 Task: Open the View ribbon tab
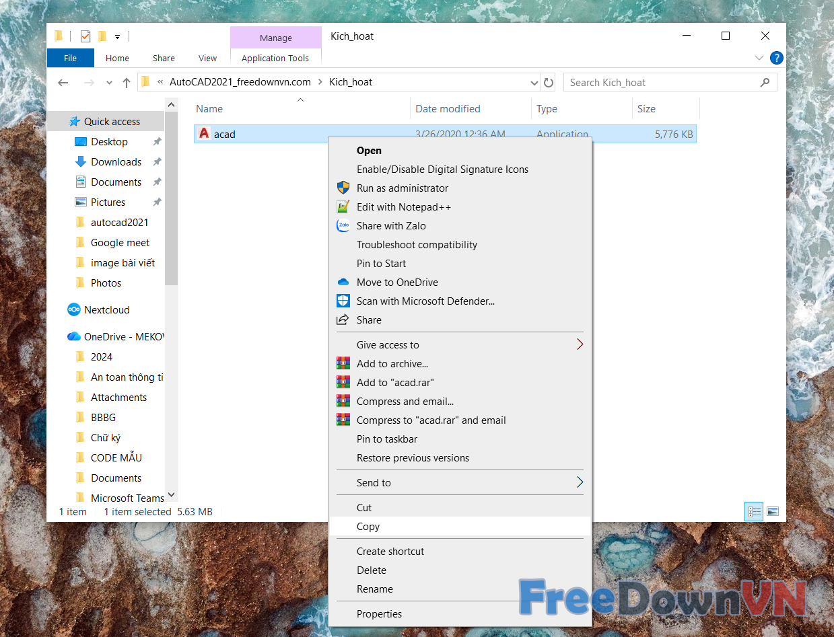[207, 59]
